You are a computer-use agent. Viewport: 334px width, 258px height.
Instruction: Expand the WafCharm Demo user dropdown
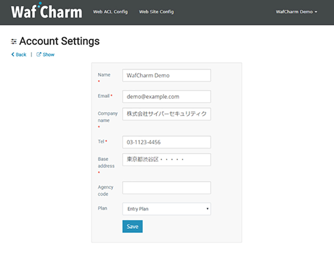pyautogui.click(x=296, y=12)
